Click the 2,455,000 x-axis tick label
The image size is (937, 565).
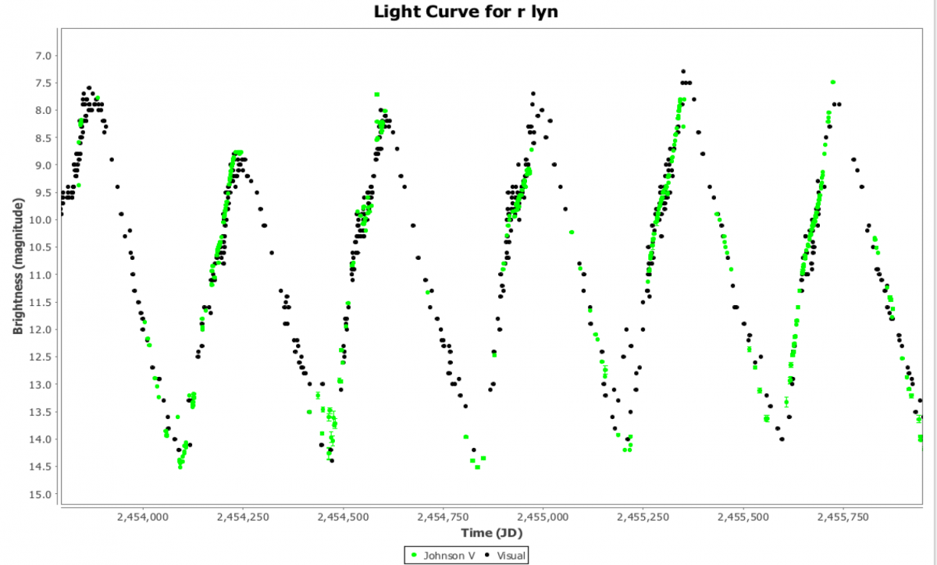(543, 517)
